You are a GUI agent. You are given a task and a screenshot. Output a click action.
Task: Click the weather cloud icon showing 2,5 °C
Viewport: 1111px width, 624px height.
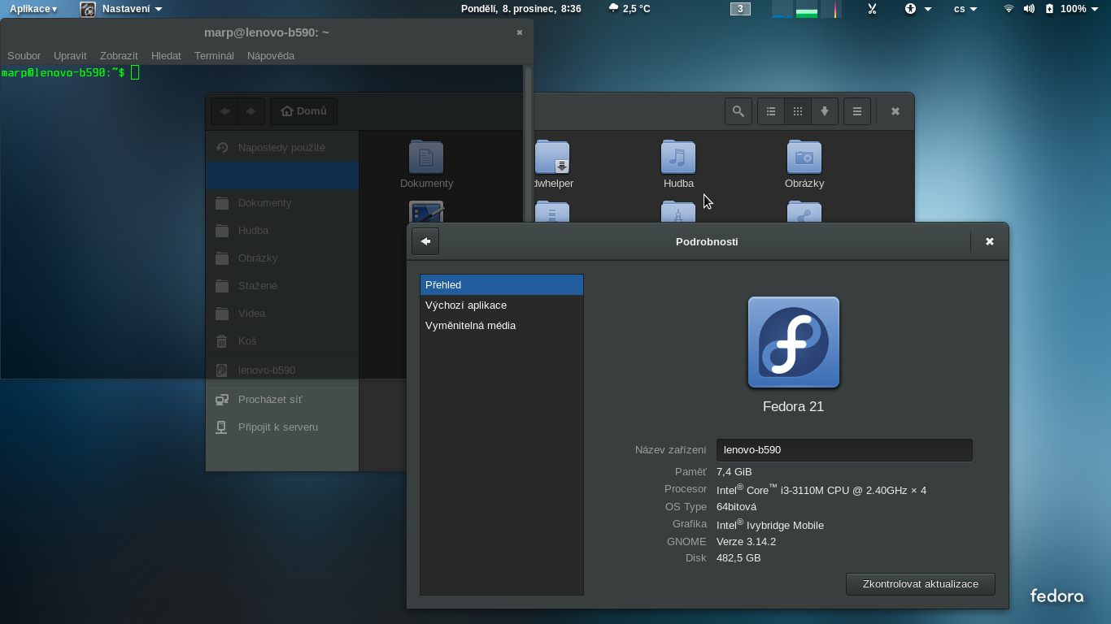click(x=613, y=9)
